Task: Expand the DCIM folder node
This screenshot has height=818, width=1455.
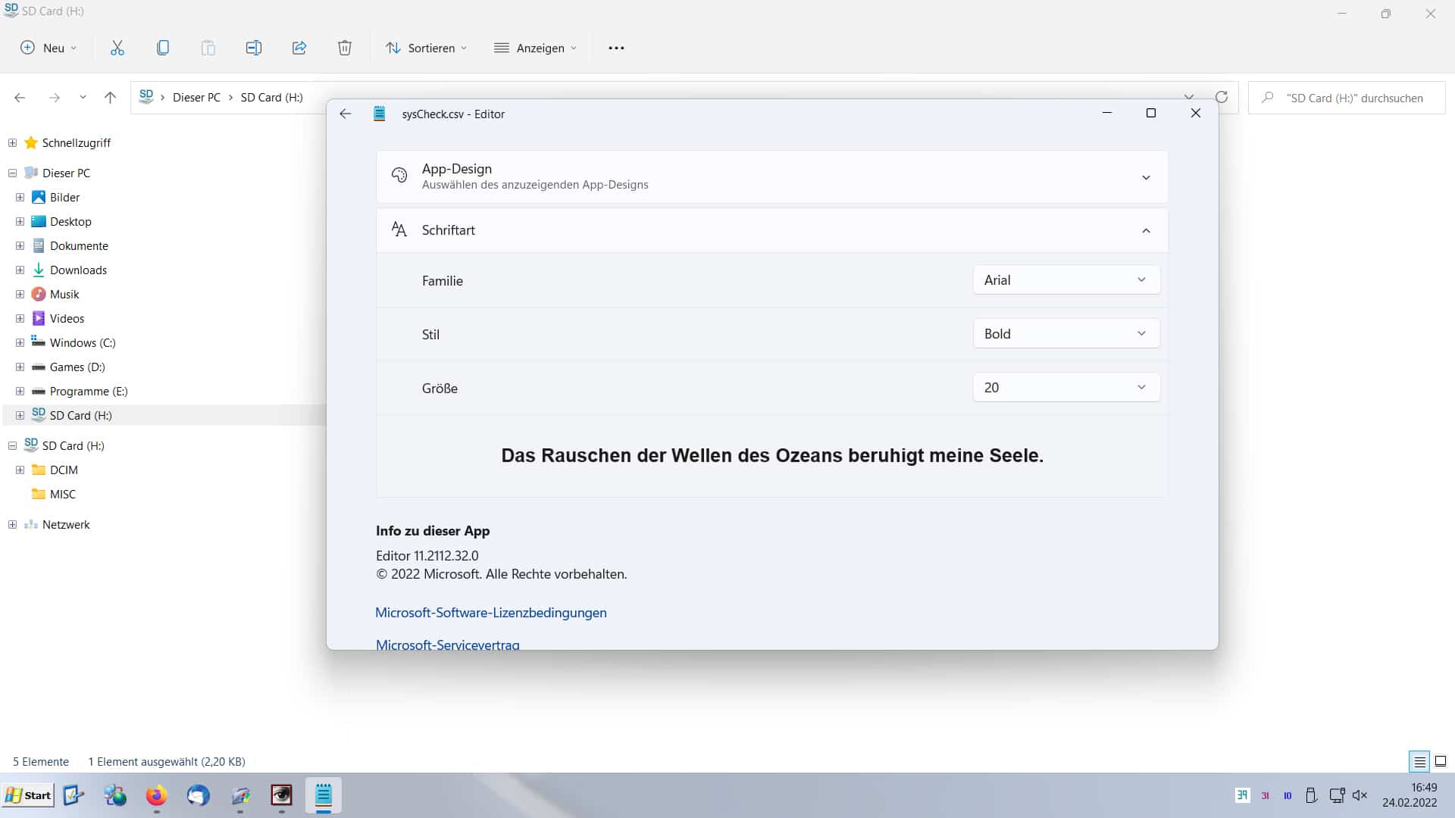Action: click(20, 470)
